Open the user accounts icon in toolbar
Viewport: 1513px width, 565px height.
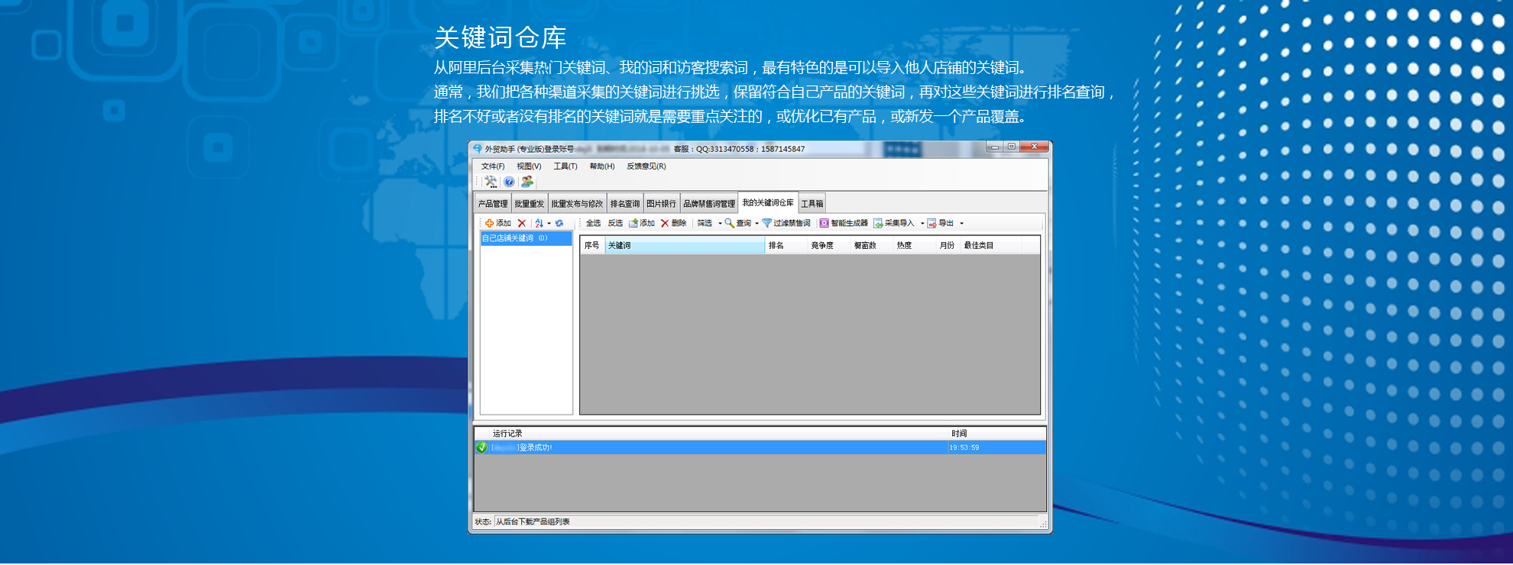point(527,182)
